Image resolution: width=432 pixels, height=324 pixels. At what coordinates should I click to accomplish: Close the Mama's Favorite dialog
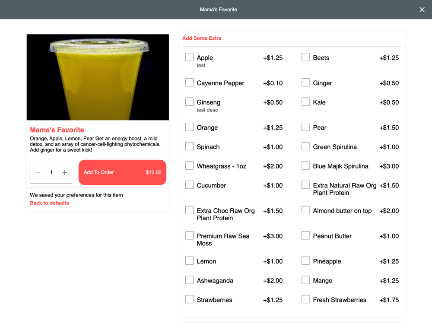click(x=422, y=10)
